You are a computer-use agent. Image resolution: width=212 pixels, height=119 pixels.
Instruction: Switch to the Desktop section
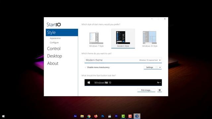click(x=54, y=56)
